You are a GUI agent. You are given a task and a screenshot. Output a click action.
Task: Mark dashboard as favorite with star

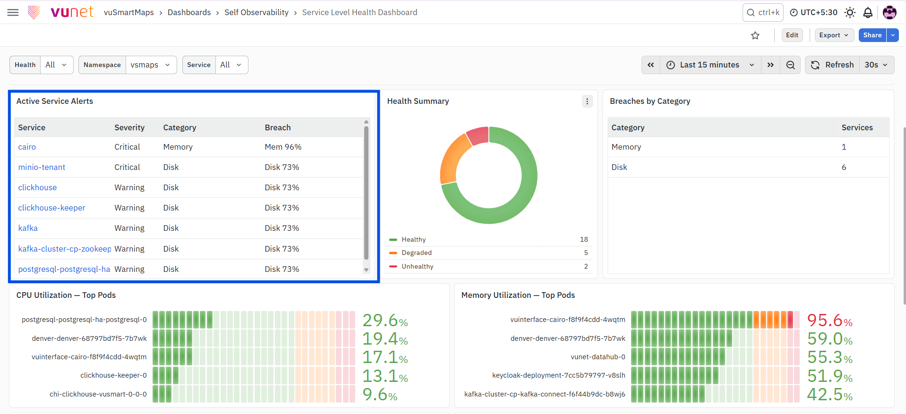tap(755, 35)
